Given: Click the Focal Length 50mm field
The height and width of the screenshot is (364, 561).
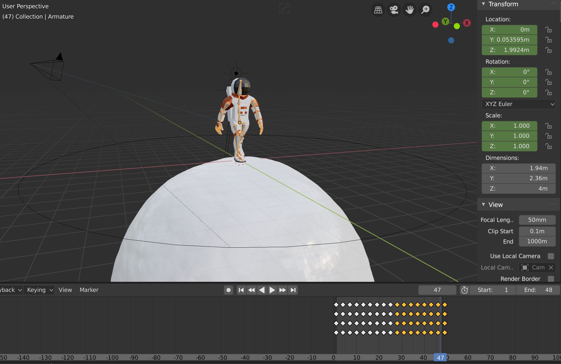Looking at the screenshot, I should tap(537, 220).
